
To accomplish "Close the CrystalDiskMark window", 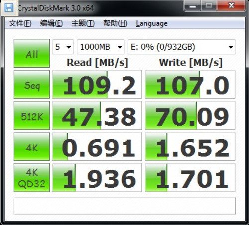I will (231, 6).
